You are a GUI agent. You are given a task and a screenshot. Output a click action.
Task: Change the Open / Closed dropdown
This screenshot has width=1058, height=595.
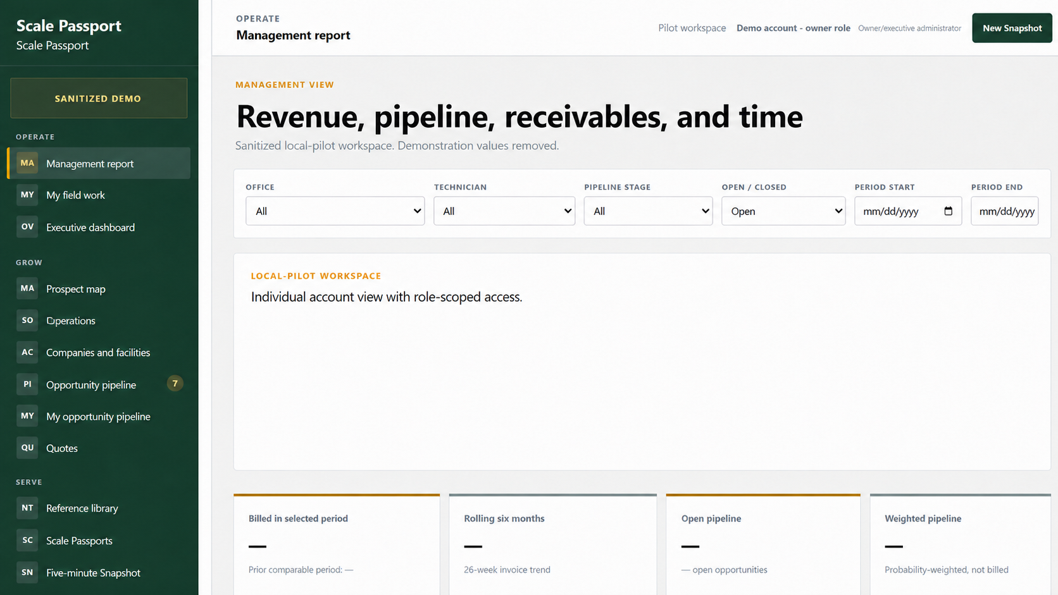click(x=783, y=211)
